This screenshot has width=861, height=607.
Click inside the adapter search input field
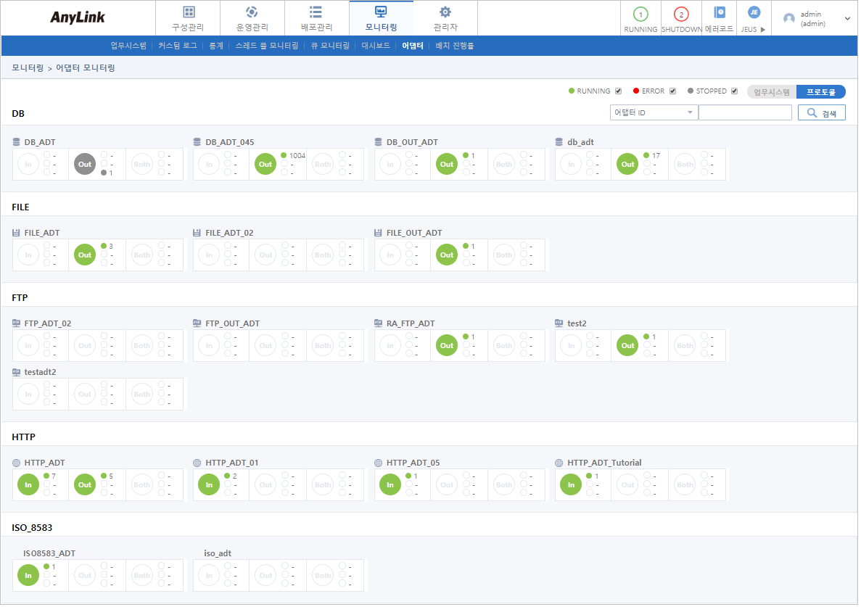click(745, 112)
